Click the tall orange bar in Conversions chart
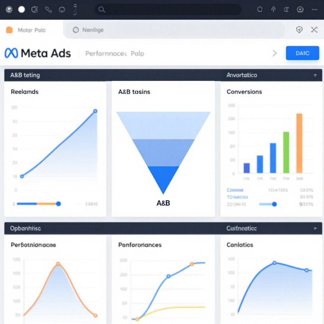 (x=299, y=143)
